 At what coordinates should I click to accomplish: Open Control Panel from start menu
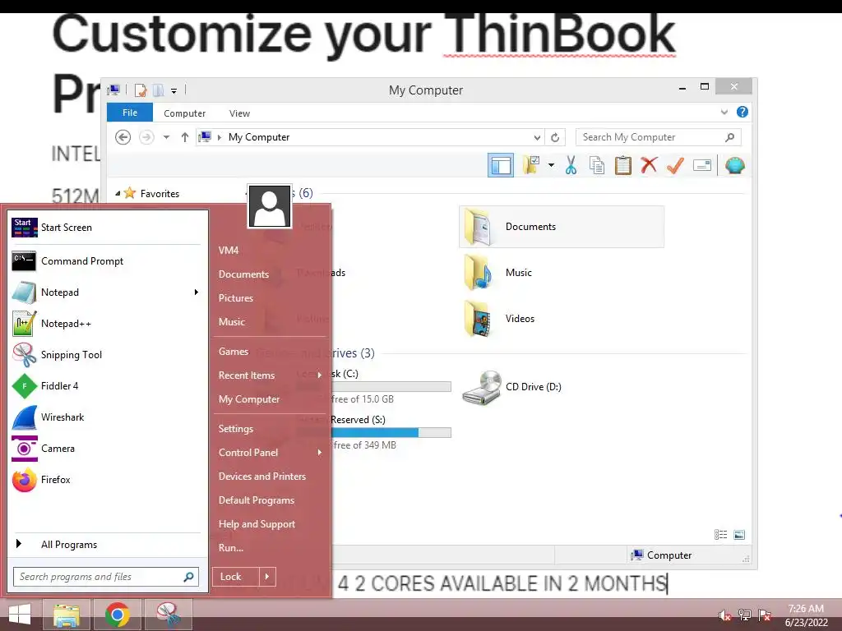[270, 453]
